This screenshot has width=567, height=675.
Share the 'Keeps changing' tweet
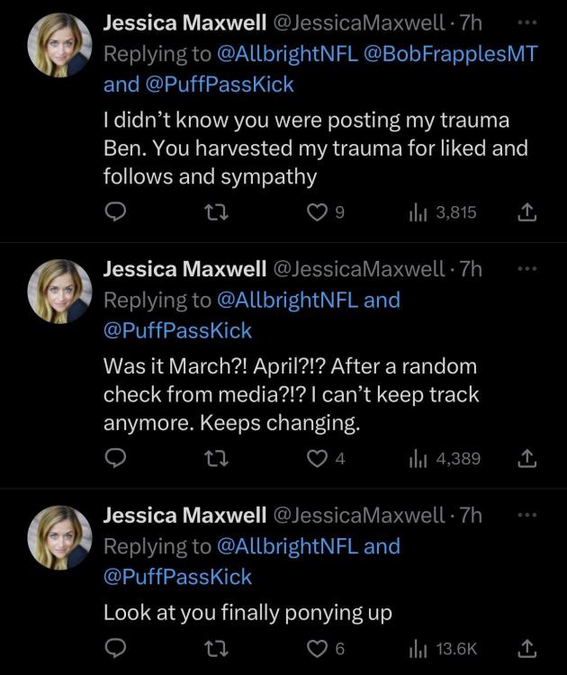click(529, 459)
